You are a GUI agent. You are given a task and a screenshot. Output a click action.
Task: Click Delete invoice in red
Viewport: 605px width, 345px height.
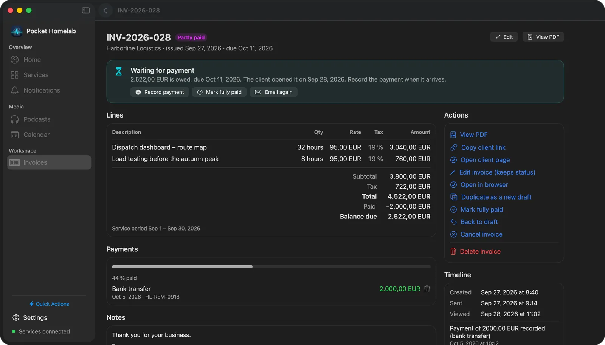(x=475, y=251)
